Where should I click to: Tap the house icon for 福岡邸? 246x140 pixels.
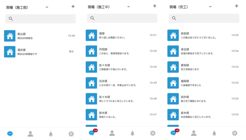(x=173, y=83)
